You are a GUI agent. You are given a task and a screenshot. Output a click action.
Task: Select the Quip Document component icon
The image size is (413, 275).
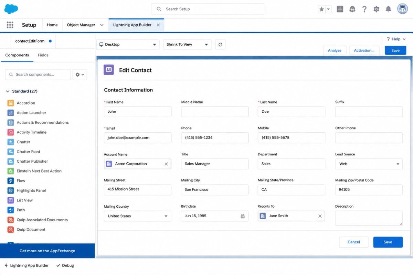point(10,229)
